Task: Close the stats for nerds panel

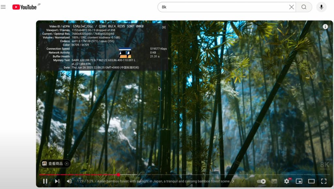Action: [x=164, y=27]
